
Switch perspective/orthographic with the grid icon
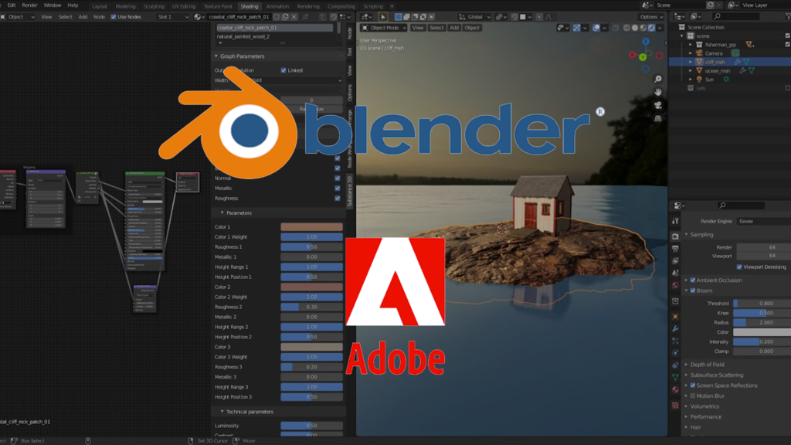point(658,118)
